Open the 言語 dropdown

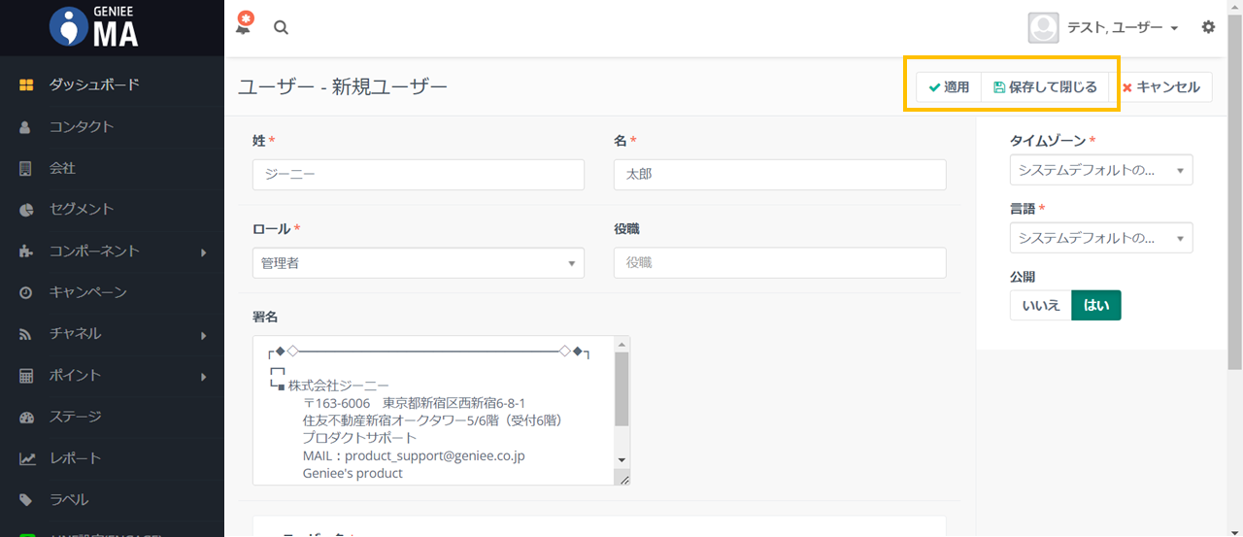(1100, 238)
